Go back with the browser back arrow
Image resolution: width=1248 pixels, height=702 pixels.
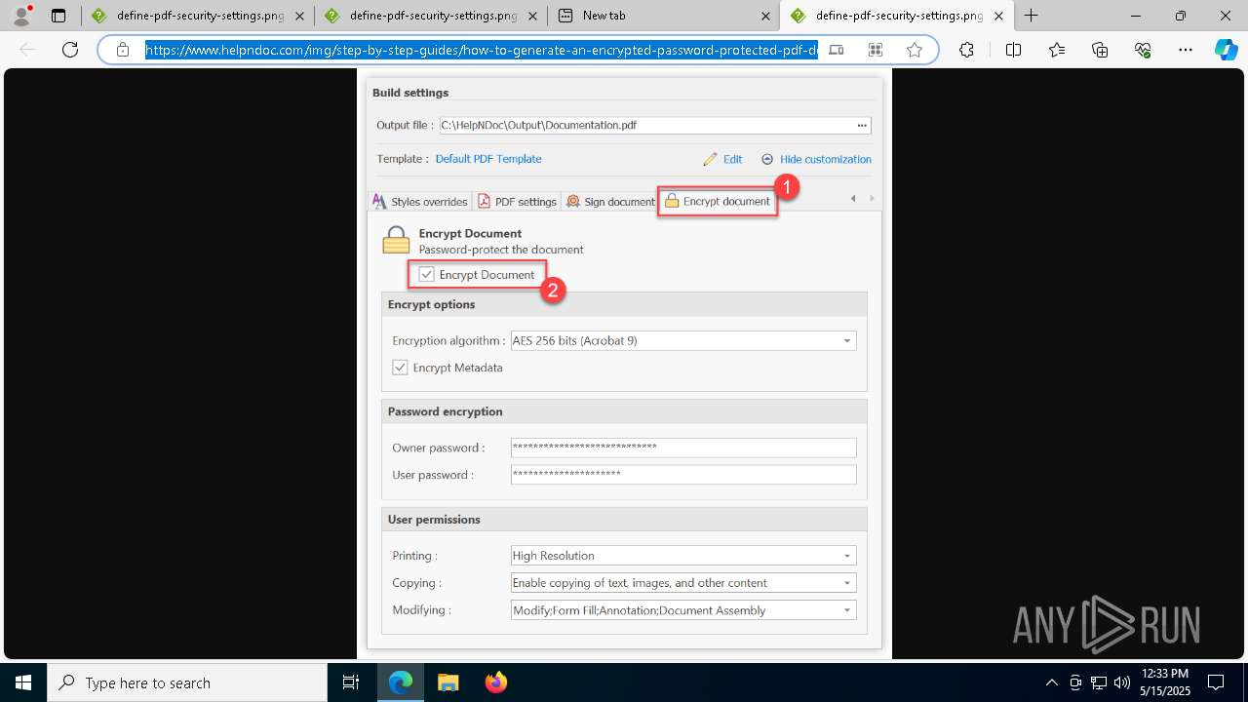pyautogui.click(x=27, y=50)
